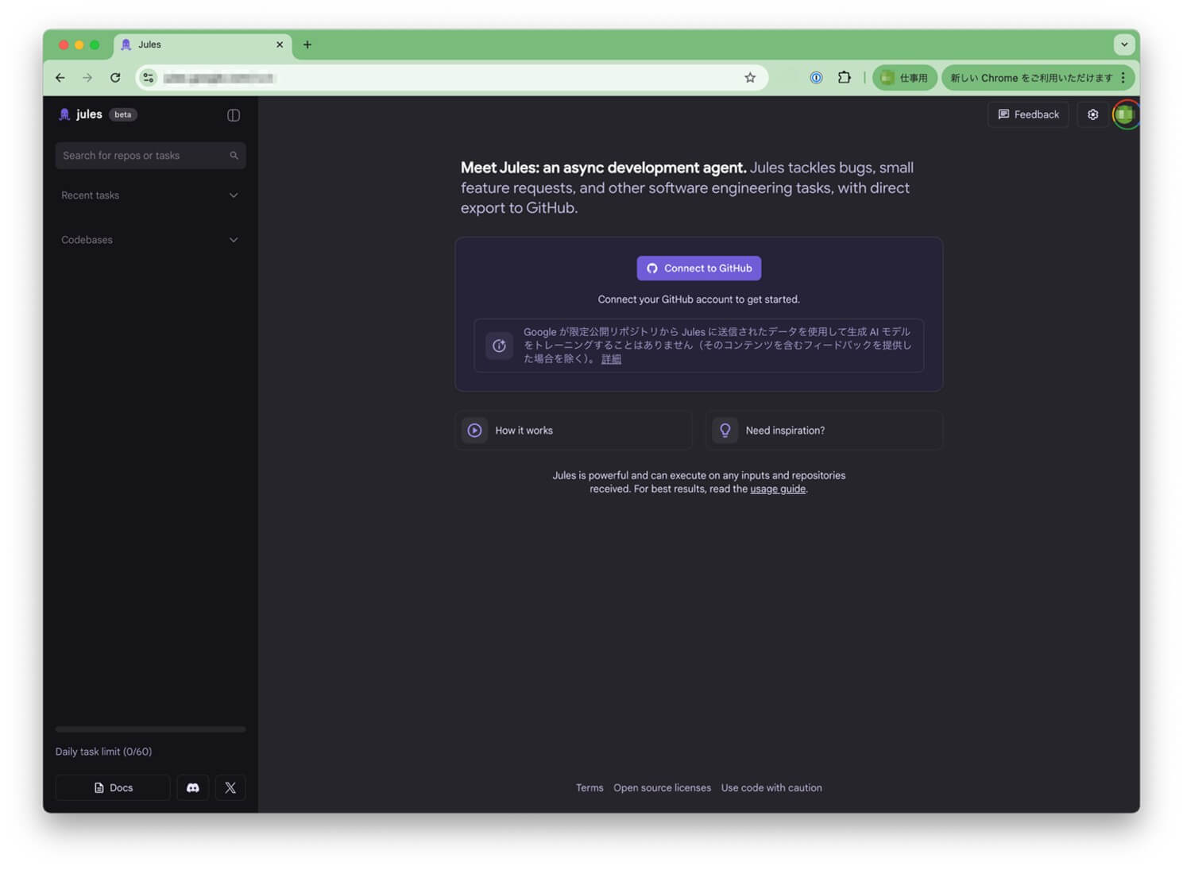This screenshot has width=1183, height=870.
Task: Open the Open source licenses link
Action: 662,787
